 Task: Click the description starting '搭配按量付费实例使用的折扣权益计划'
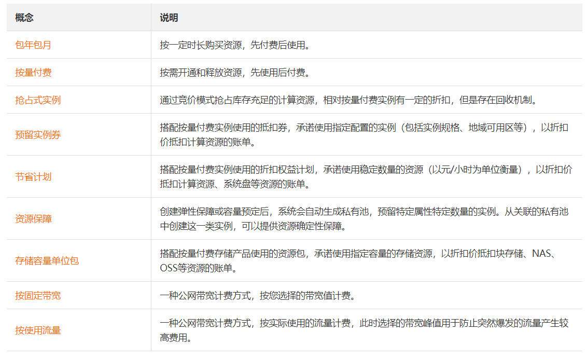[366, 177]
